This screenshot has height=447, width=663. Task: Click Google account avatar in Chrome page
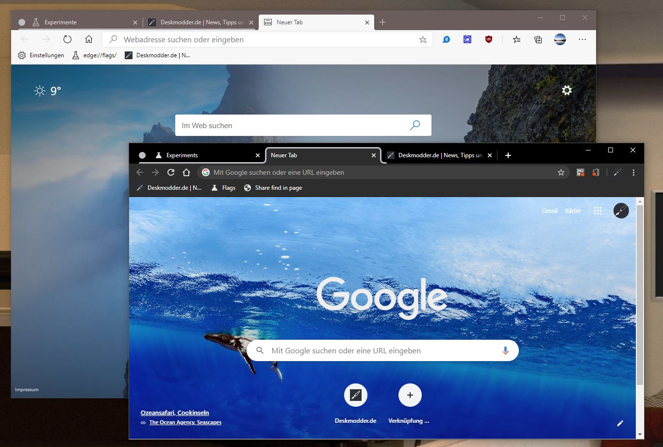621,211
